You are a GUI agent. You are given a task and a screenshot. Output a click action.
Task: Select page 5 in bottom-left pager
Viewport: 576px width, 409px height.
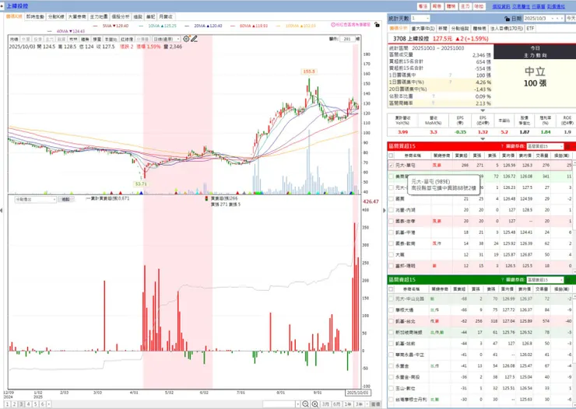click(x=35, y=404)
